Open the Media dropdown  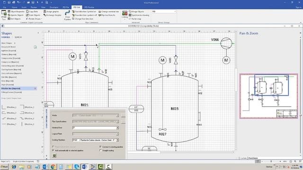(x=117, y=115)
